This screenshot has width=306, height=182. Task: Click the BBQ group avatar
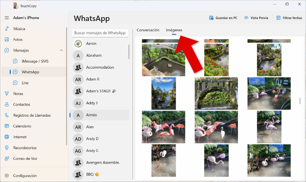click(x=78, y=175)
